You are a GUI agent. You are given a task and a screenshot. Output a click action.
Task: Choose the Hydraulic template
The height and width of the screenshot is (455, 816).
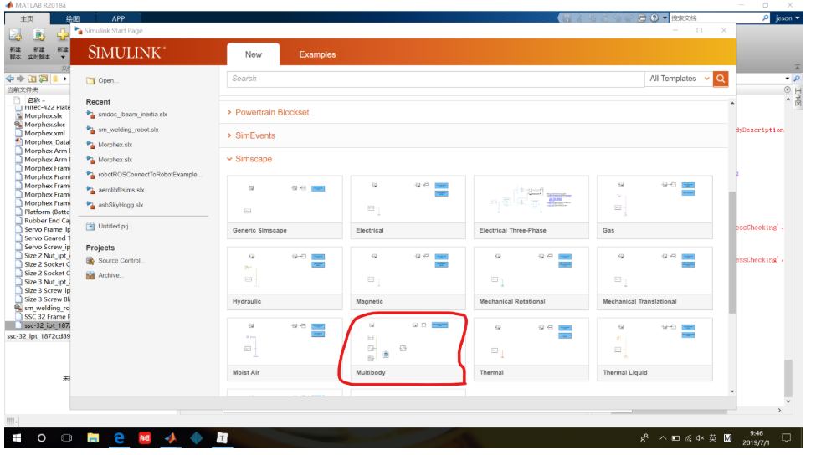point(285,279)
